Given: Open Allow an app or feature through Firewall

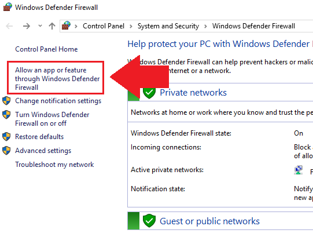Looking at the screenshot, I should (x=57, y=79).
